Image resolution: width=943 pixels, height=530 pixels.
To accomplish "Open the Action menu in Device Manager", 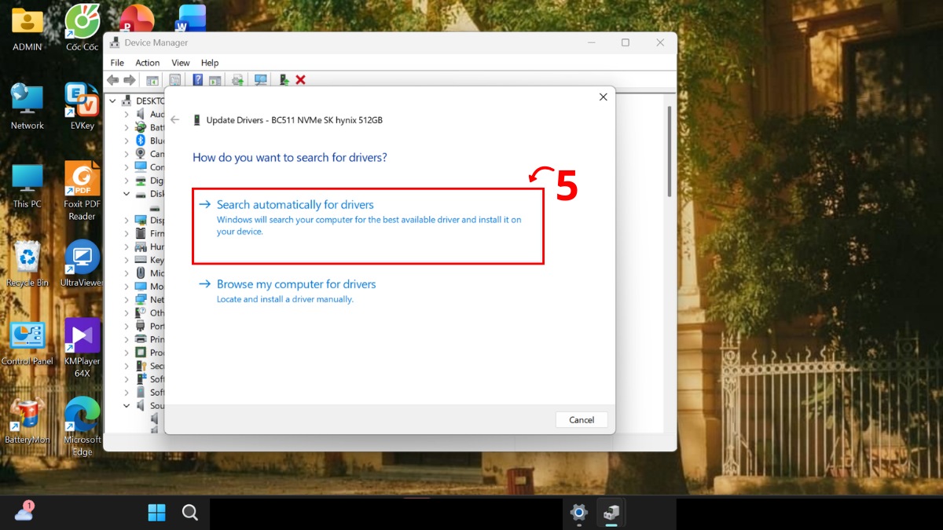I will tap(148, 63).
